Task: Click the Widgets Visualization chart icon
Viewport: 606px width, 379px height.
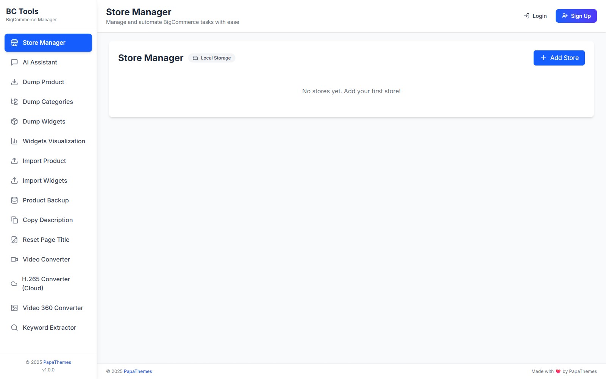Action: (x=14, y=141)
